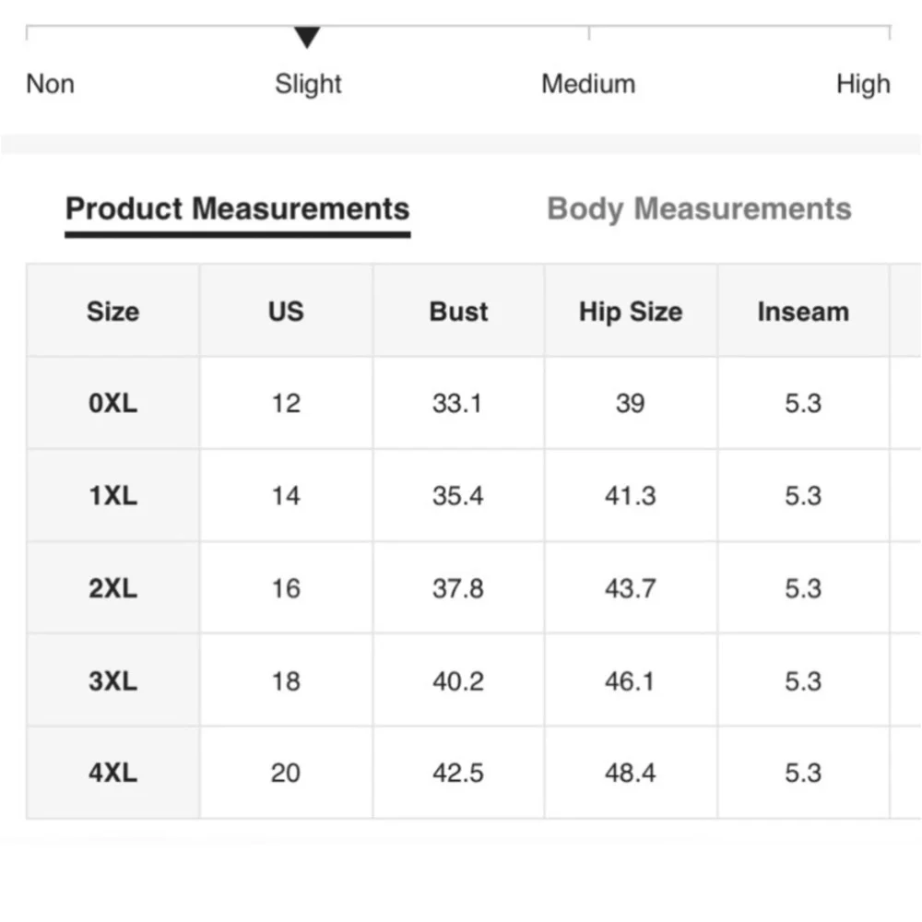Screen dimensions: 922x922
Task: Click the US column header
Action: click(286, 312)
